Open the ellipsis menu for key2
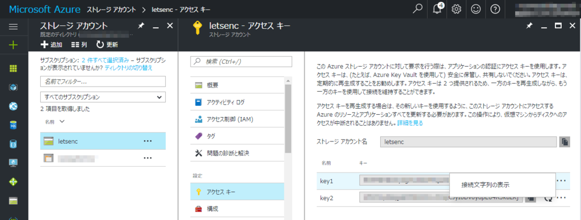Screen dimensions: 581x220 tap(561, 197)
